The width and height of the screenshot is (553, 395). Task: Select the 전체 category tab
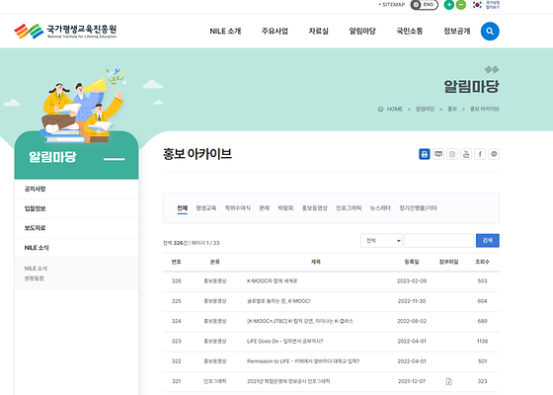183,208
